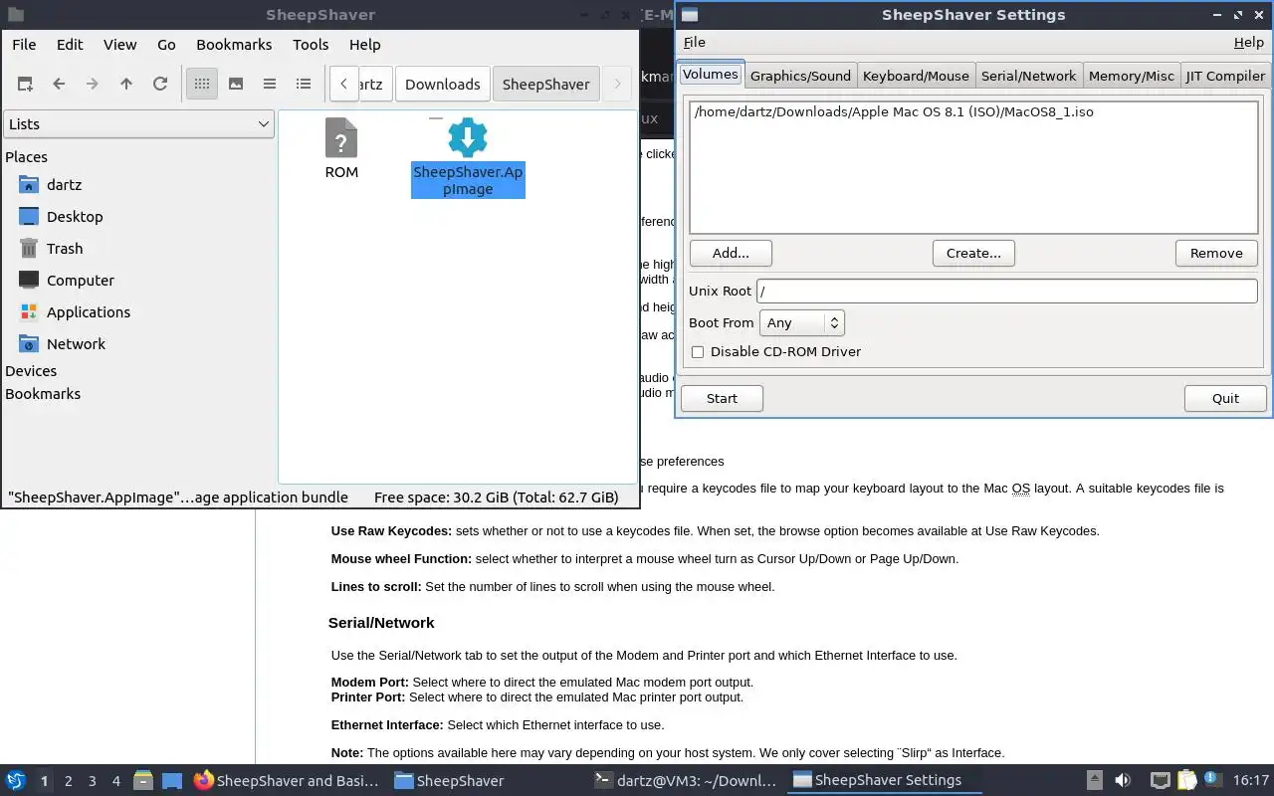The height and width of the screenshot is (796, 1274).
Task: Open the LXQt start menu
Action: (x=16, y=781)
